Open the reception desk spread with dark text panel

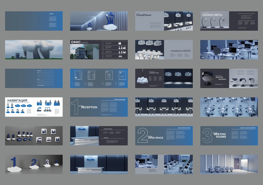point(99,136)
